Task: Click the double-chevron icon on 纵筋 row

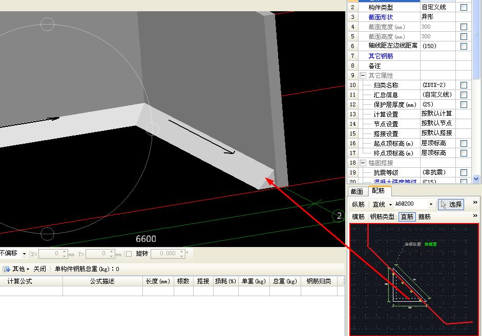Action: tap(474, 203)
